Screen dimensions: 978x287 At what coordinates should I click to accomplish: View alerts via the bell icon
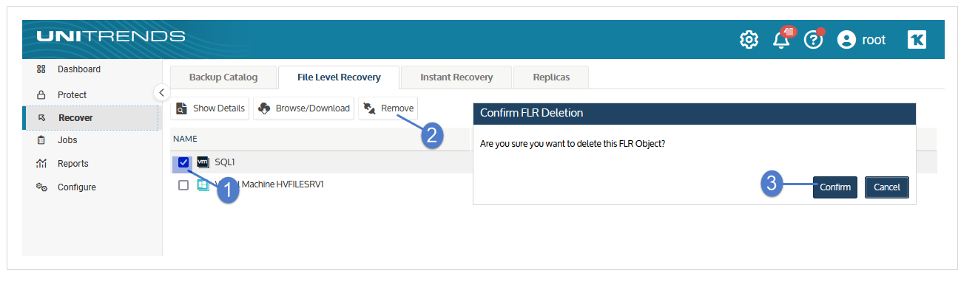782,39
